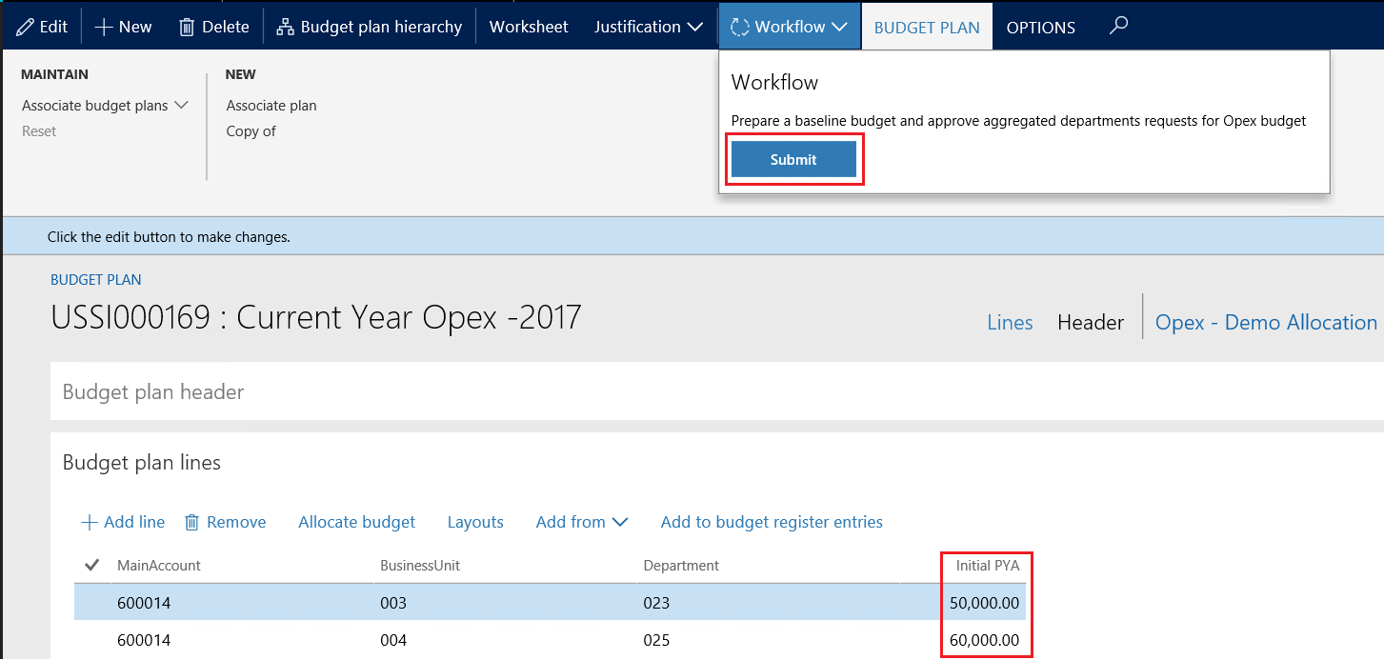This screenshot has width=1384, height=660.
Task: Click the Submit button in Workflow popup
Action: (793, 159)
